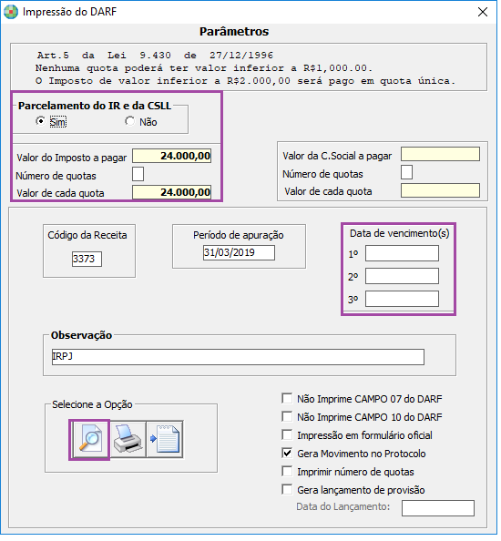The height and width of the screenshot is (541, 501).
Task: Click the Parâmetros heading
Action: click(x=234, y=31)
